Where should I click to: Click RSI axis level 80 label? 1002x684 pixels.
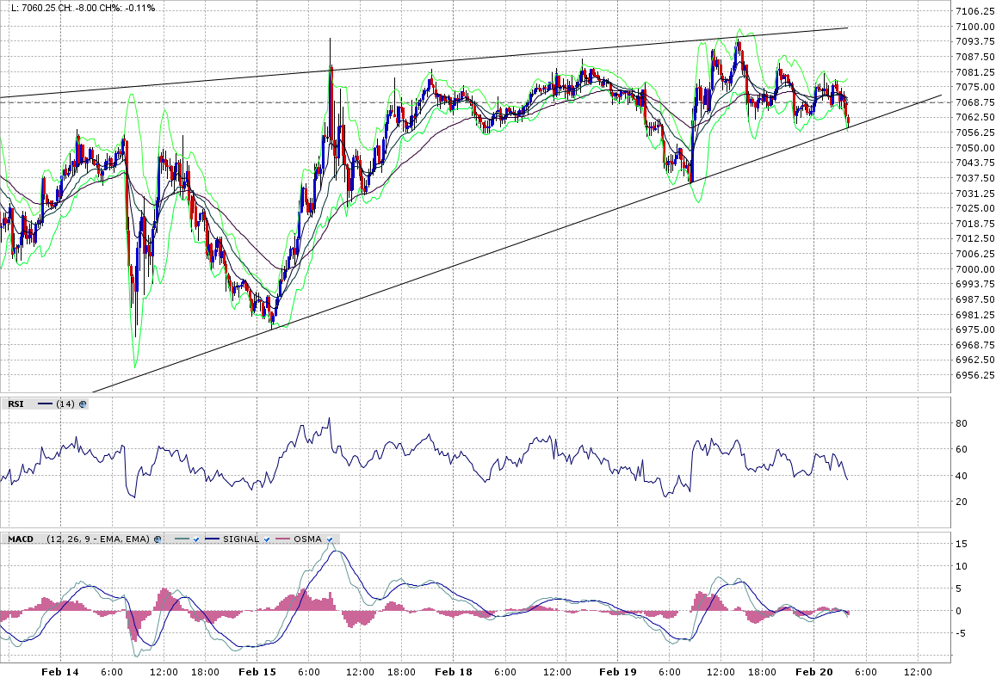tap(962, 423)
